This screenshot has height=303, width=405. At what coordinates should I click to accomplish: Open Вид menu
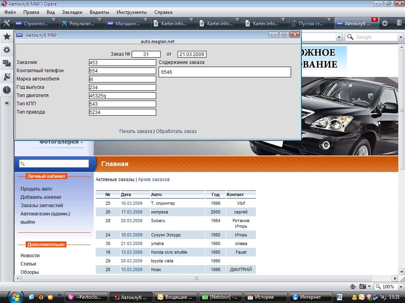coord(51,12)
